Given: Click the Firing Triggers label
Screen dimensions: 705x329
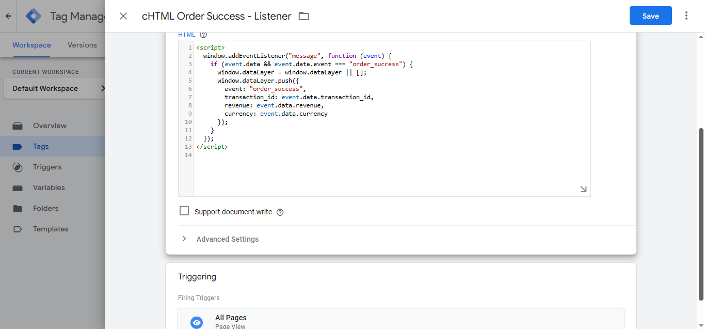Looking at the screenshot, I should (199, 298).
